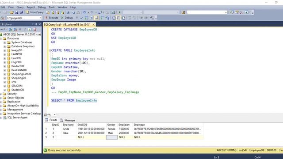Click the Cut scissors icon

68,12
